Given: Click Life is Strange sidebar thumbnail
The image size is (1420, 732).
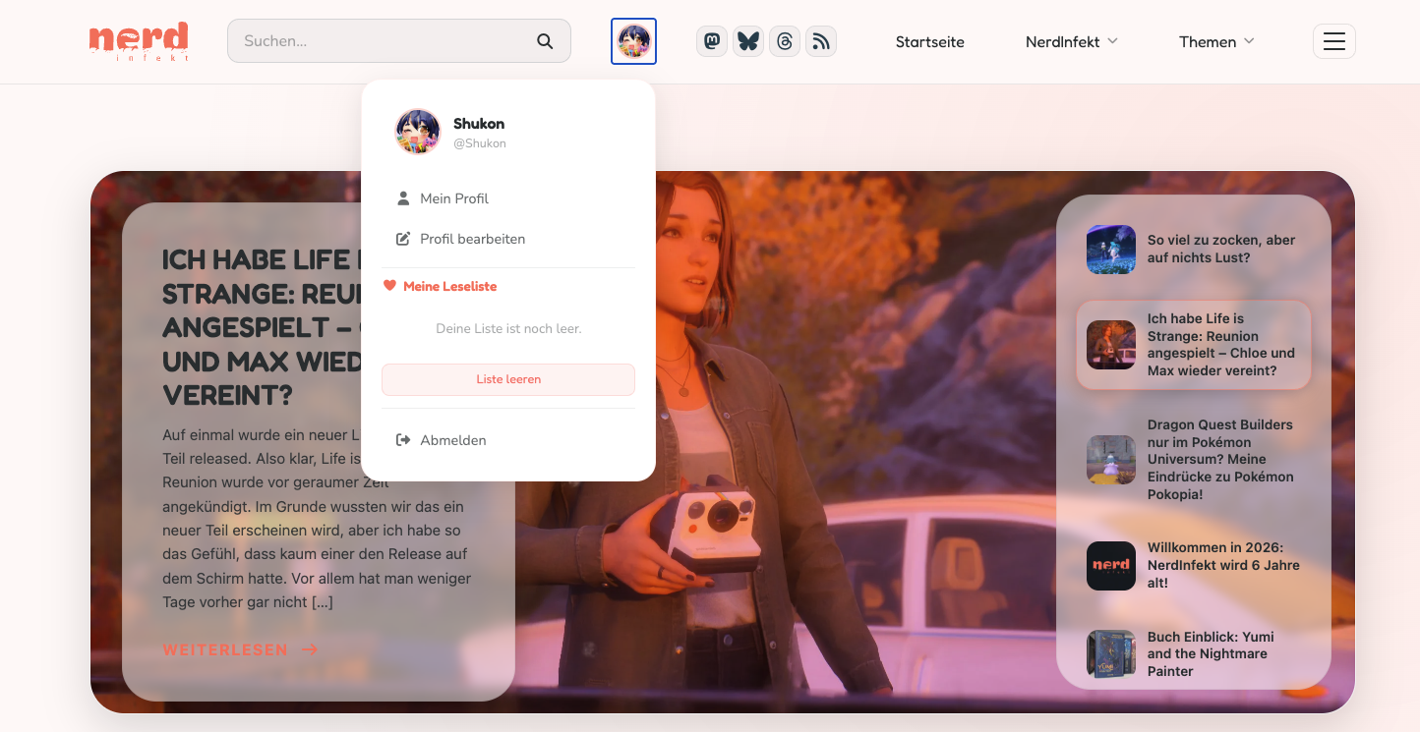Looking at the screenshot, I should click(1111, 345).
